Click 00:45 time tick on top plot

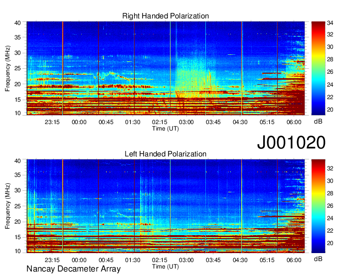pyautogui.click(x=106, y=122)
